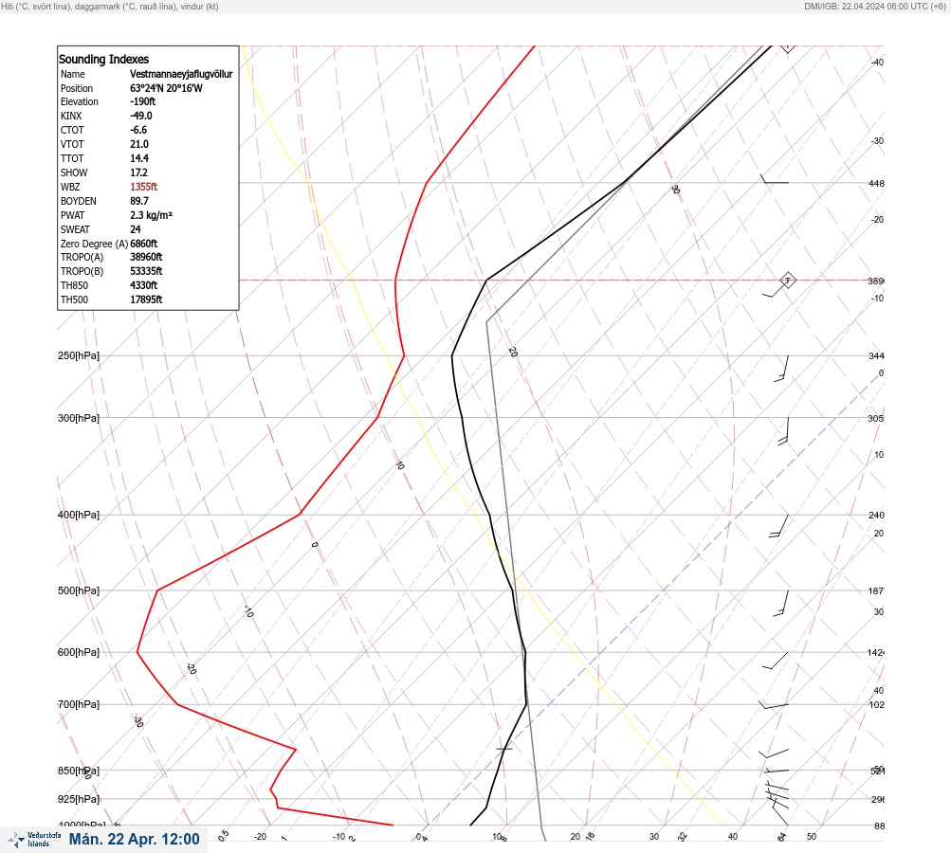Click the Zero Degree (A) value 6860ft
Viewport: 951px width, 853px height.
[144, 244]
